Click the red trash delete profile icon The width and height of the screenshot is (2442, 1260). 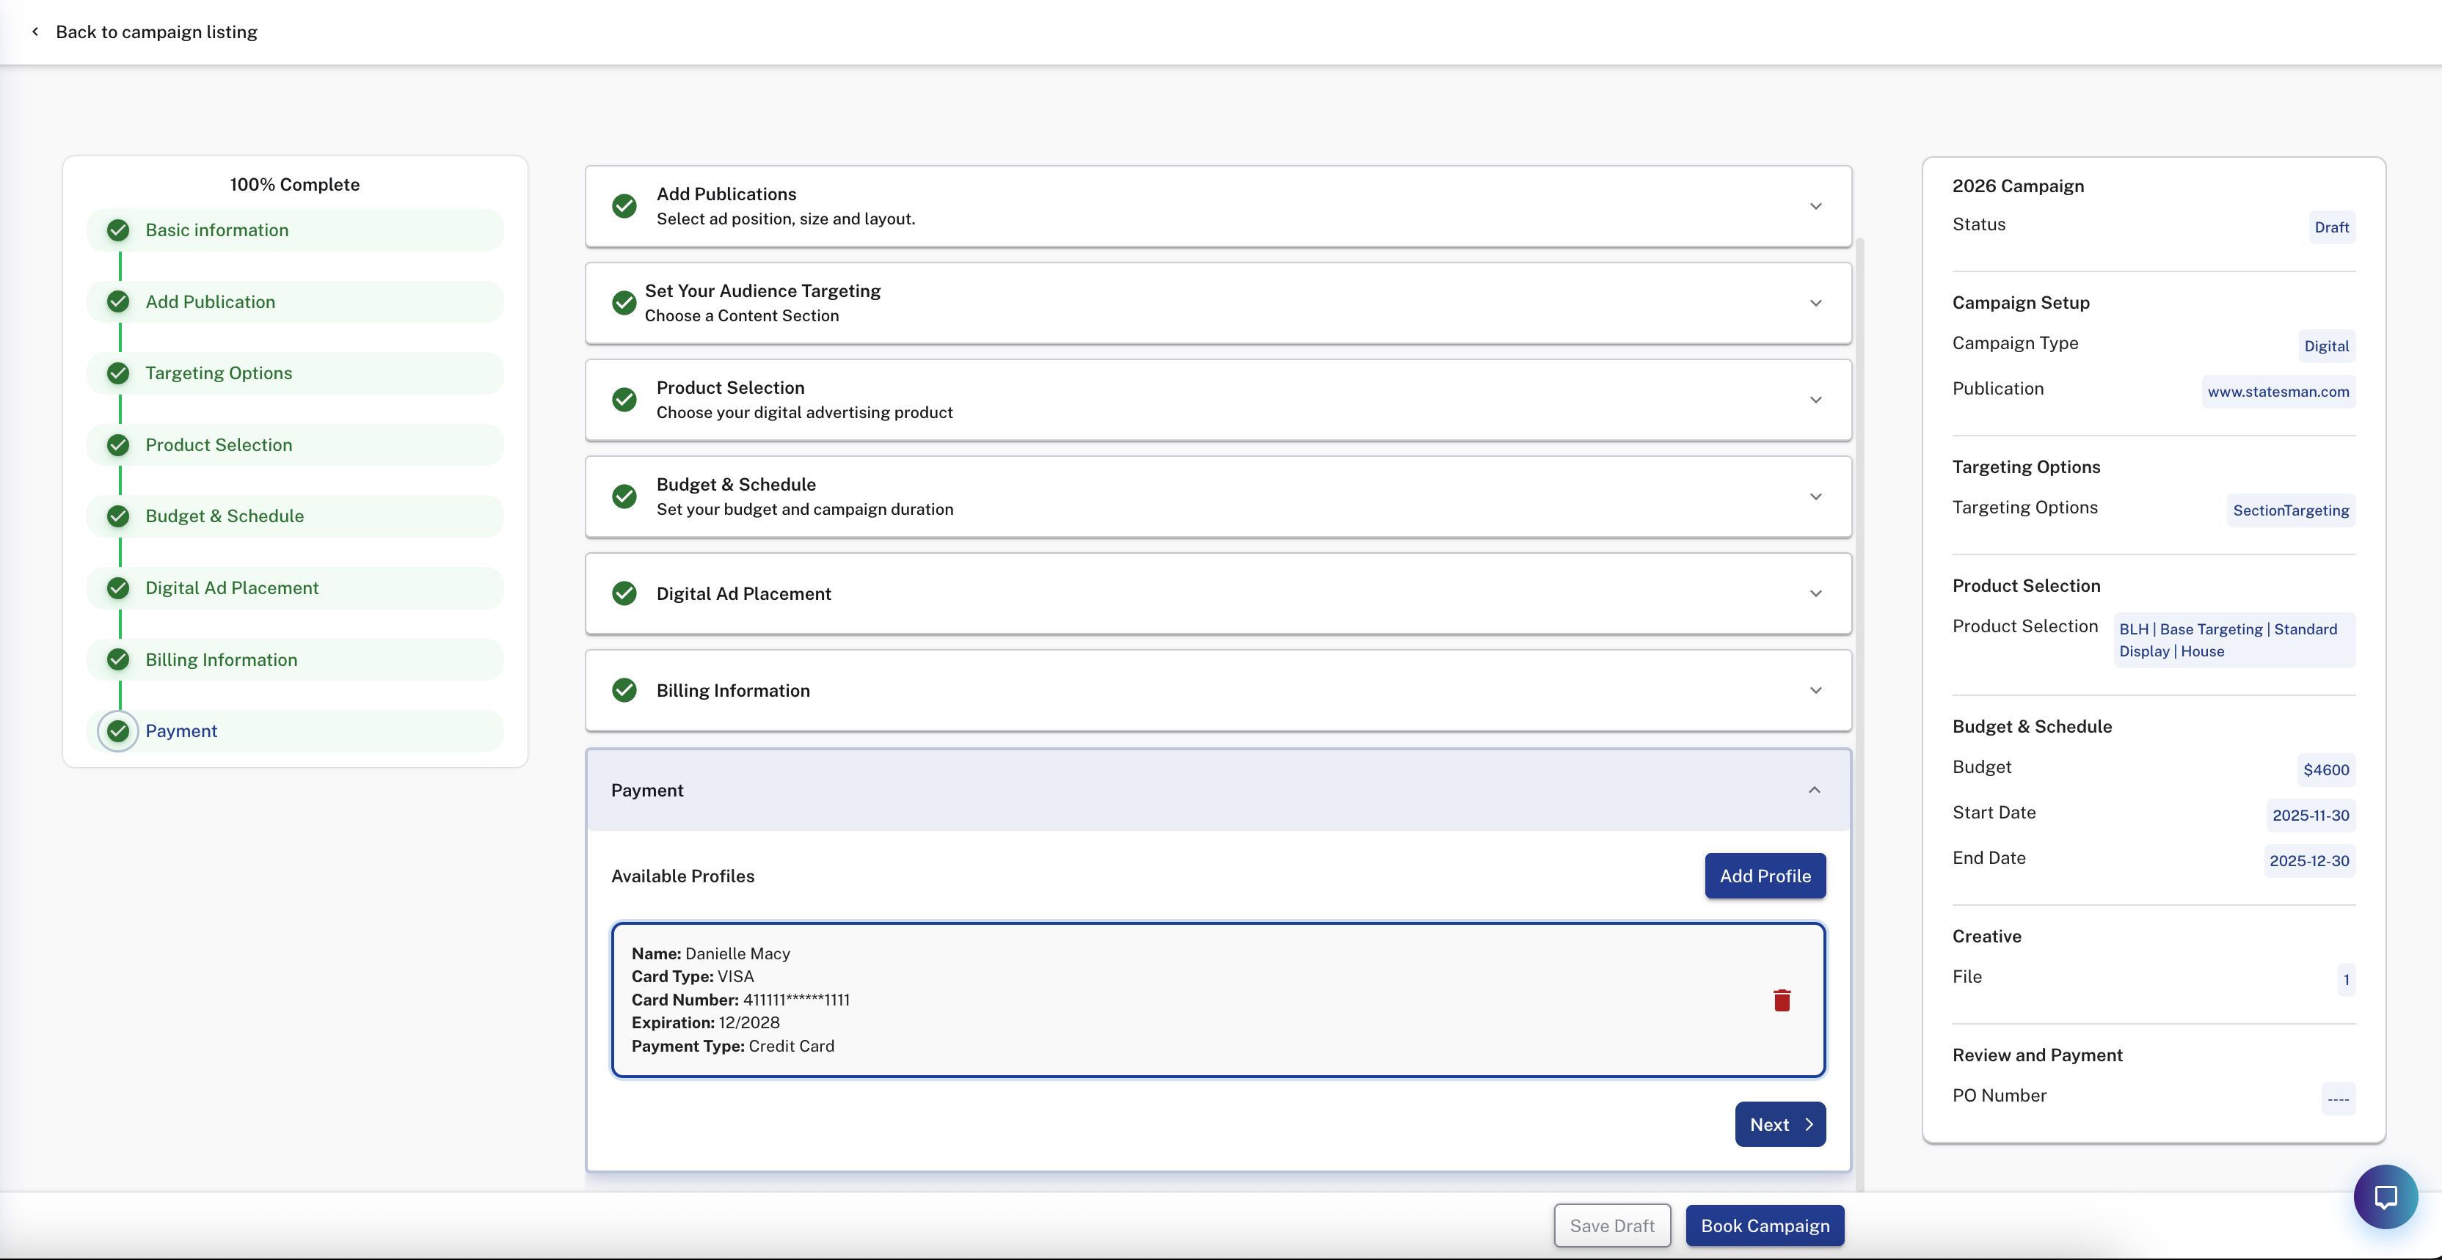(x=1782, y=1000)
